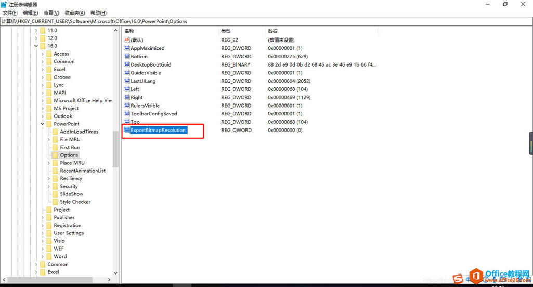Click the GuidesVisible value icon
Viewport: 533px width, 287px height.
tap(127, 73)
